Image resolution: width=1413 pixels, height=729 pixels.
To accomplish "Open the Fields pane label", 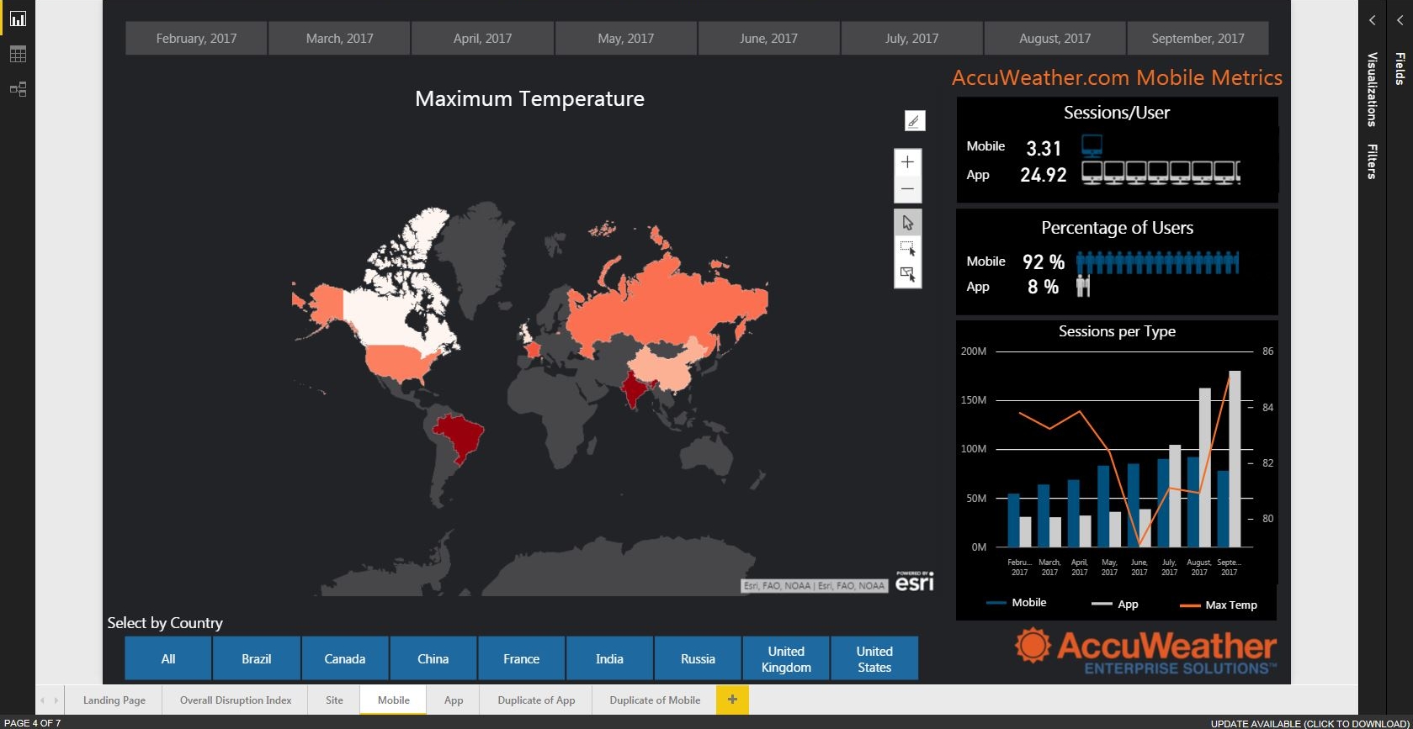I will 1400,69.
